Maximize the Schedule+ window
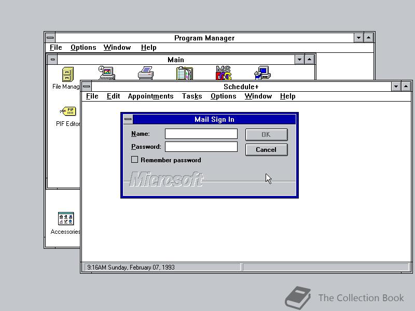 click(x=406, y=87)
